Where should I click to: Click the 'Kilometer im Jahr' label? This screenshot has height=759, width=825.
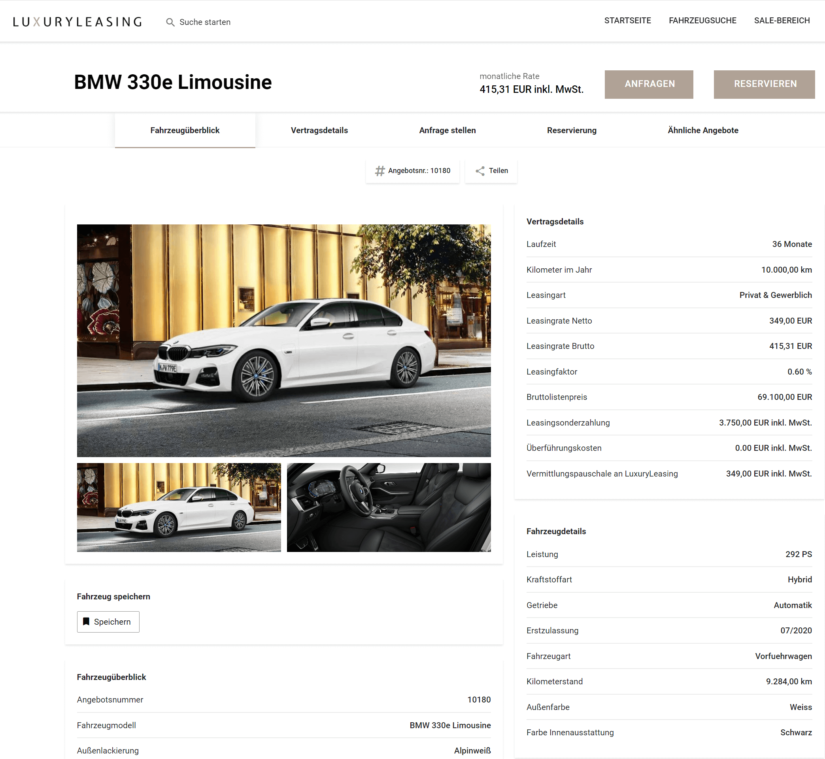(559, 270)
